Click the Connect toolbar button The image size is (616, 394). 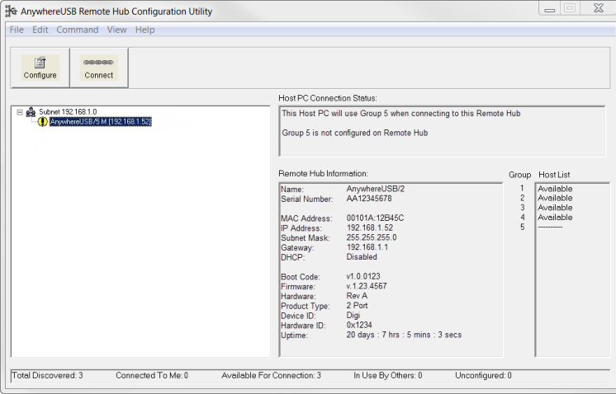[x=99, y=68]
